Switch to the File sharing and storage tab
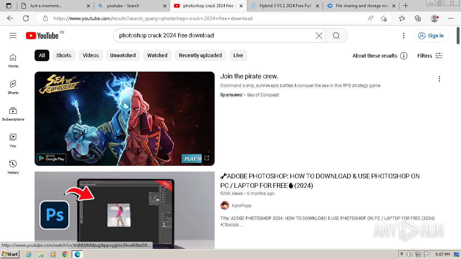This screenshot has width=461, height=259. 362,6
